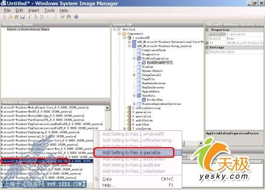Expand the WindowsDeploymentServices node
The image size is (265, 190).
click(x=134, y=104)
